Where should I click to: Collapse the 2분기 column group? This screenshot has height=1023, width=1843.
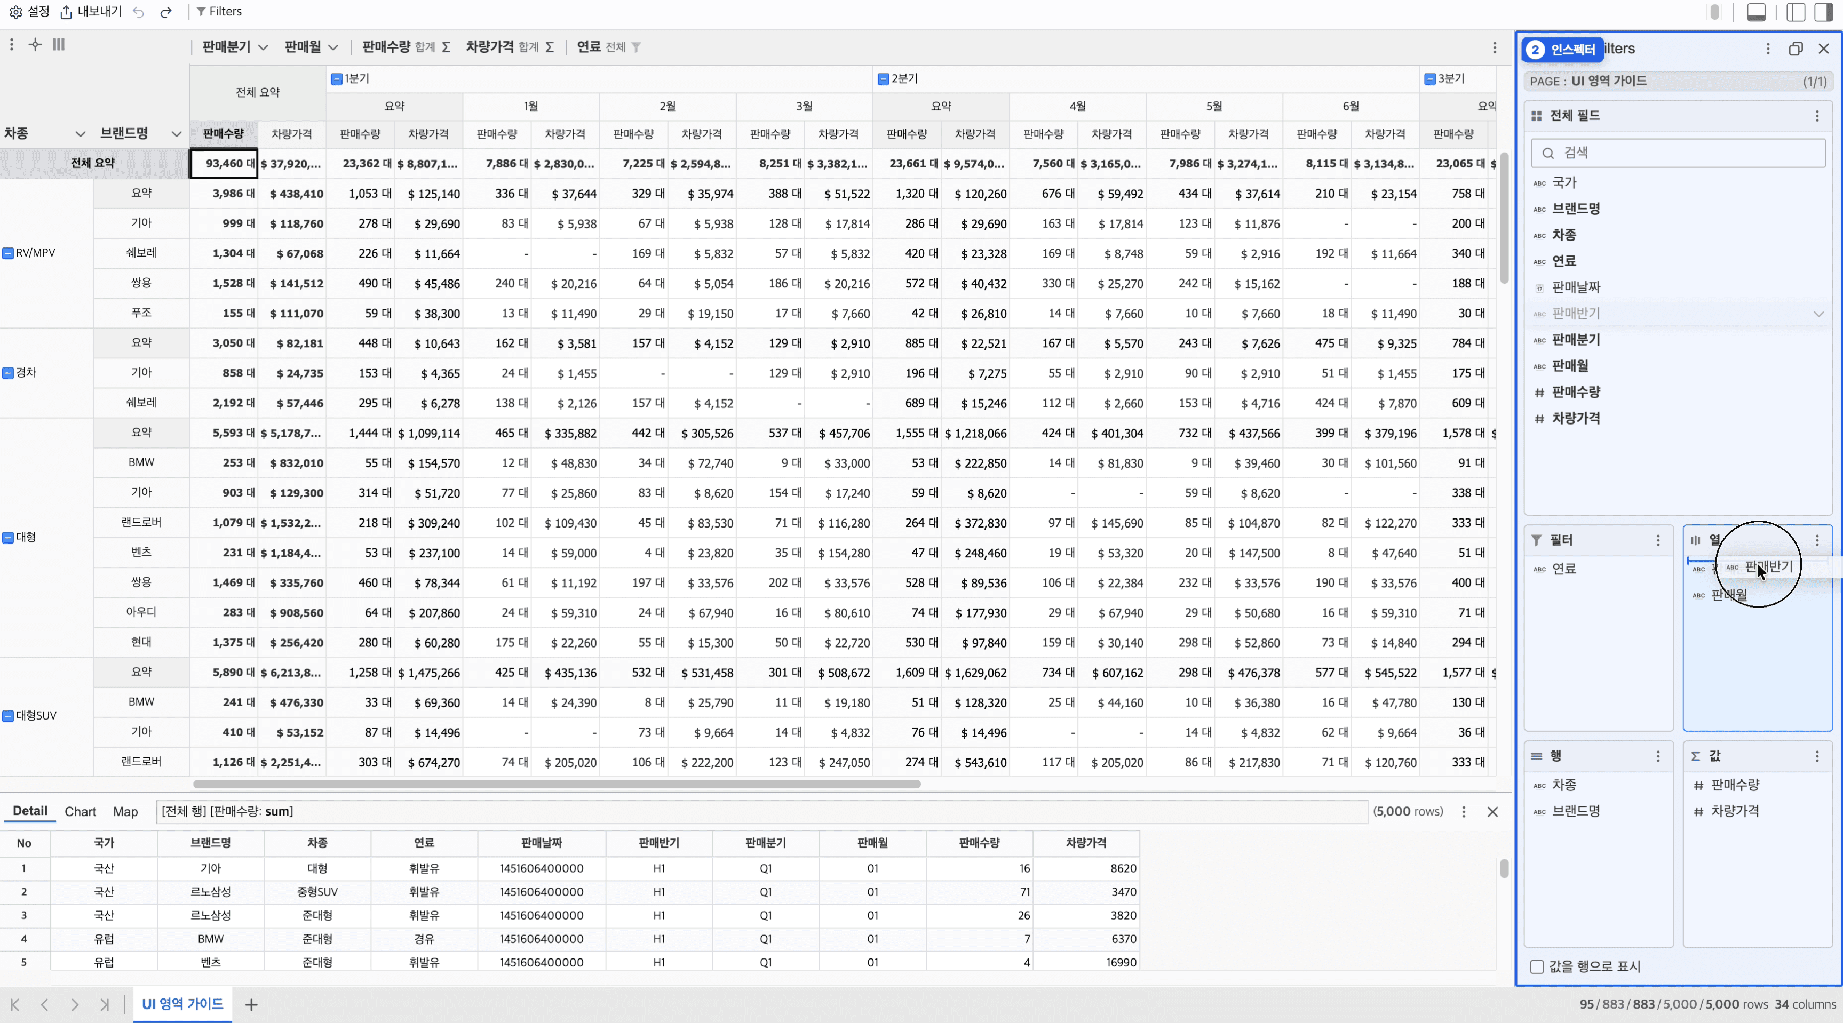coord(884,79)
